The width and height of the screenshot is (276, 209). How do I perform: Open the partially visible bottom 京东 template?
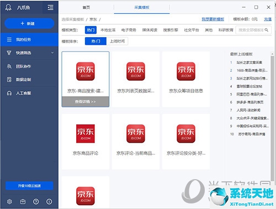click(86, 192)
